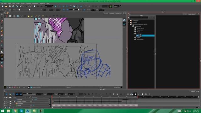This screenshot has width=201, height=113.
Task: Switch to the Perspective view tab
Action: 118,13
